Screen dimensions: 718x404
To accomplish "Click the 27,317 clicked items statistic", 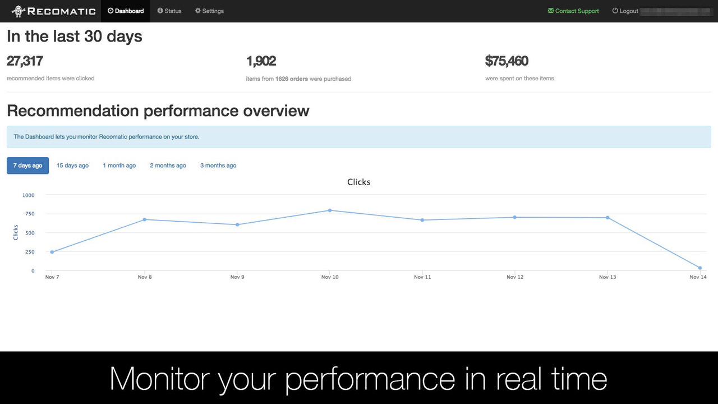I will (25, 61).
